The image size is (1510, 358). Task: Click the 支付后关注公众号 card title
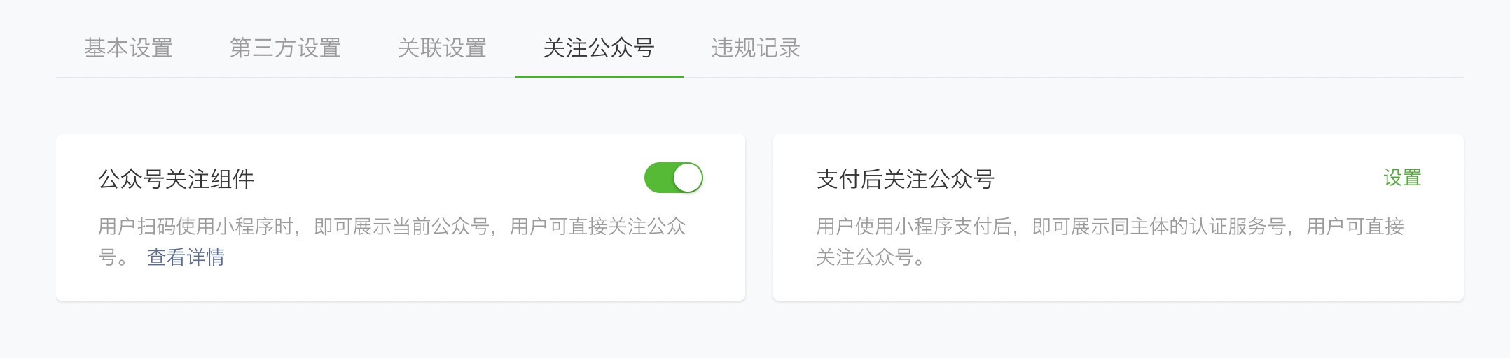905,179
